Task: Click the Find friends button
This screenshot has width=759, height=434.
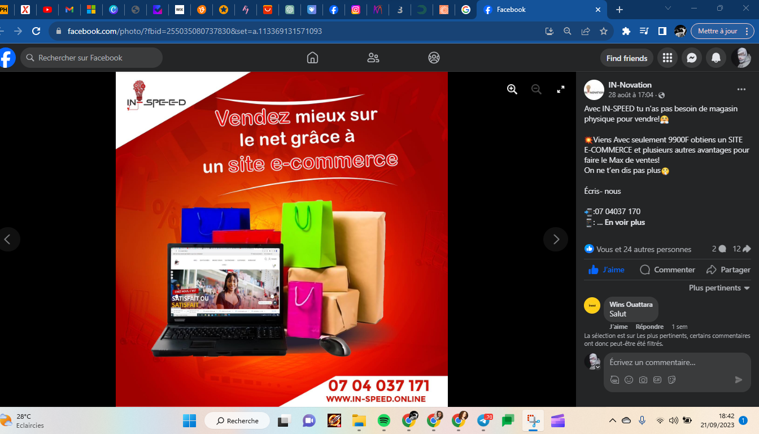Action: [x=626, y=58]
